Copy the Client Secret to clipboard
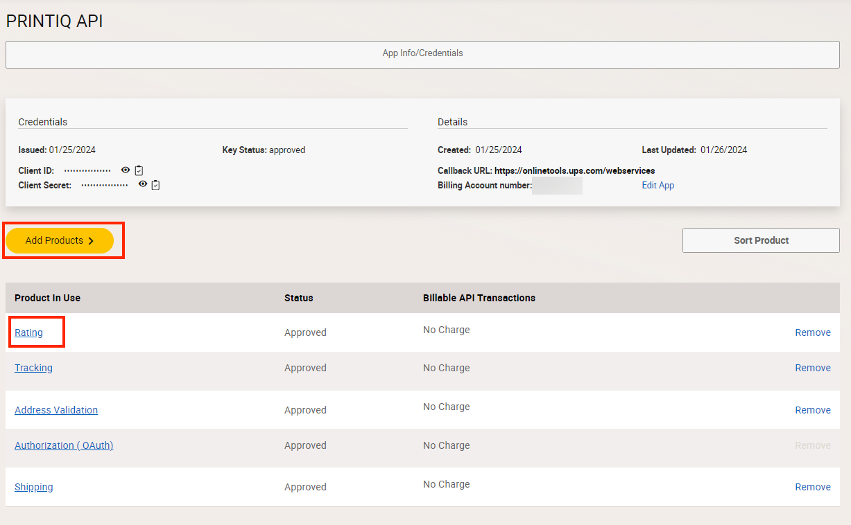This screenshot has height=525, width=851. tap(155, 184)
